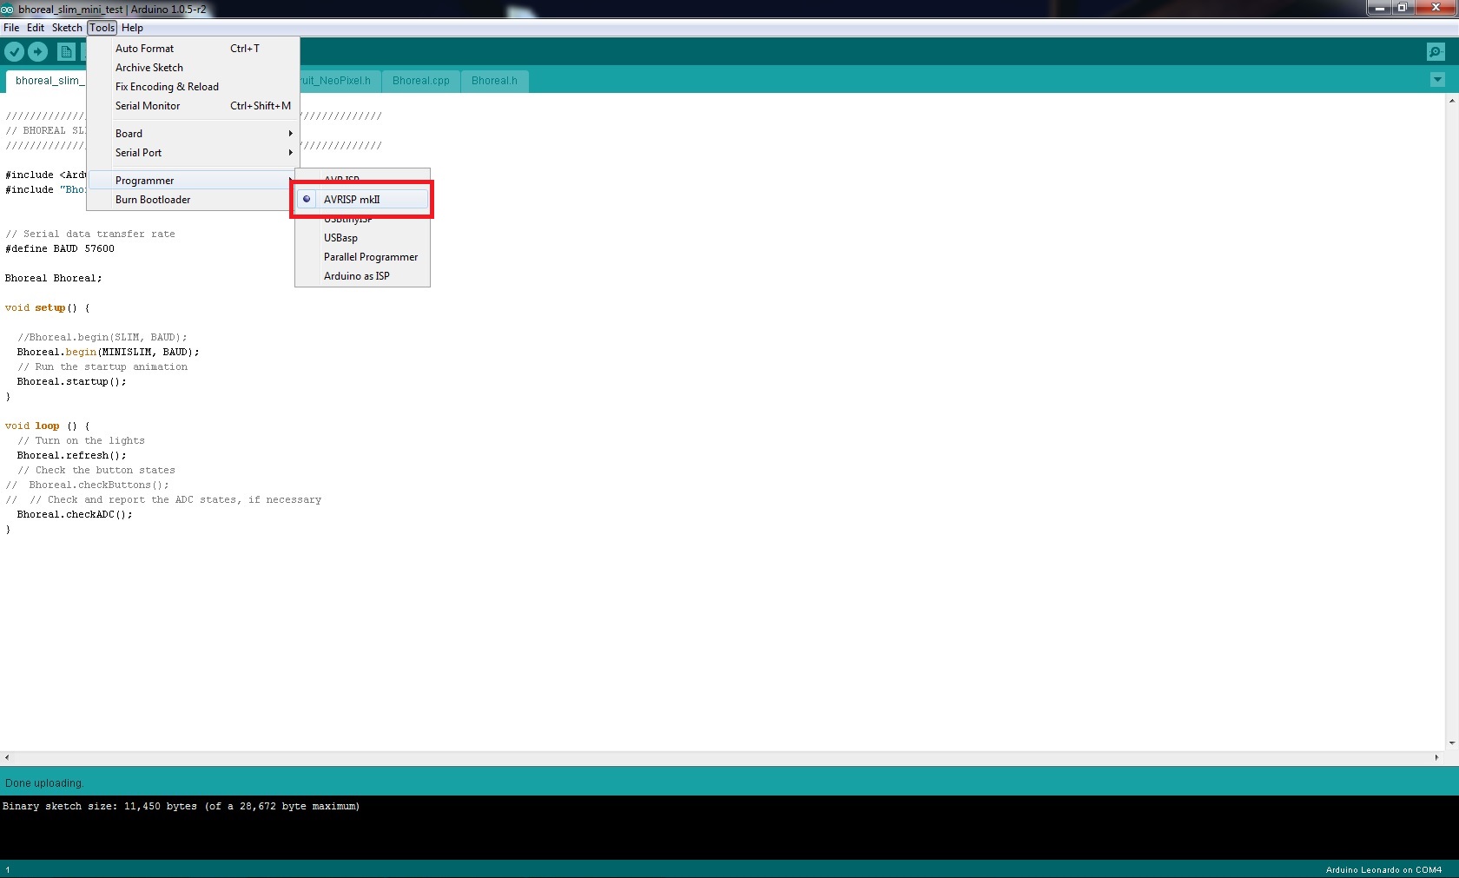Screen dimensions: 1459x878
Task: Open the tab options dropdown arrow
Action: pos(1437,80)
